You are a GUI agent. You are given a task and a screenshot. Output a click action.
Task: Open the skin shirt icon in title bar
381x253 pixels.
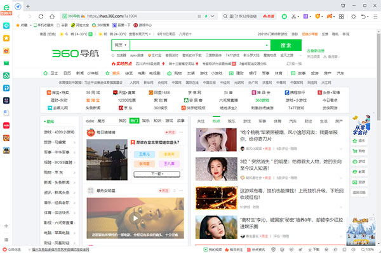coord(343,5)
